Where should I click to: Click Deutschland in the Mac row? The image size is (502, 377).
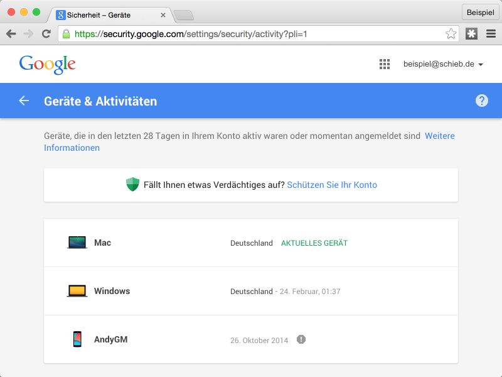252,243
